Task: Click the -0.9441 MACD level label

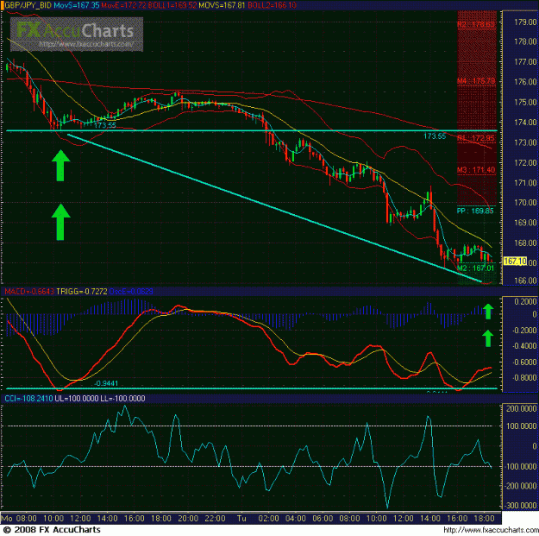Action: tap(106, 383)
